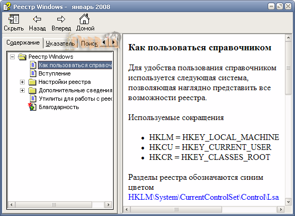
Task: Click tree panel horizontal scroll right arrow
Action: (x=108, y=204)
